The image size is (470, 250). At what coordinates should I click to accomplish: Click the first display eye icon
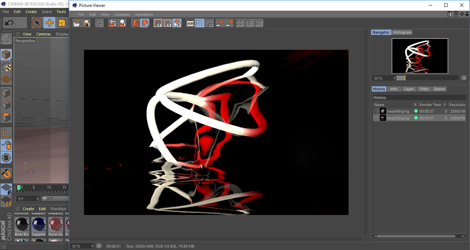coord(158,23)
